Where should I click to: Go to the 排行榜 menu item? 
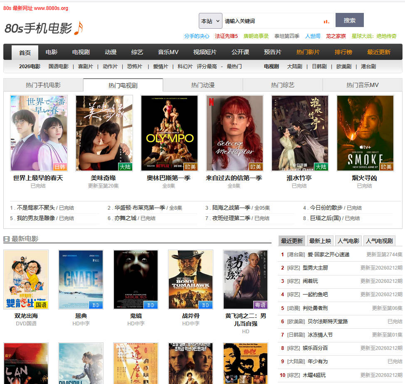[343, 52]
